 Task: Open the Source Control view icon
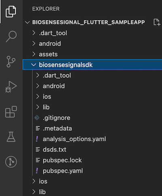click(11, 62)
